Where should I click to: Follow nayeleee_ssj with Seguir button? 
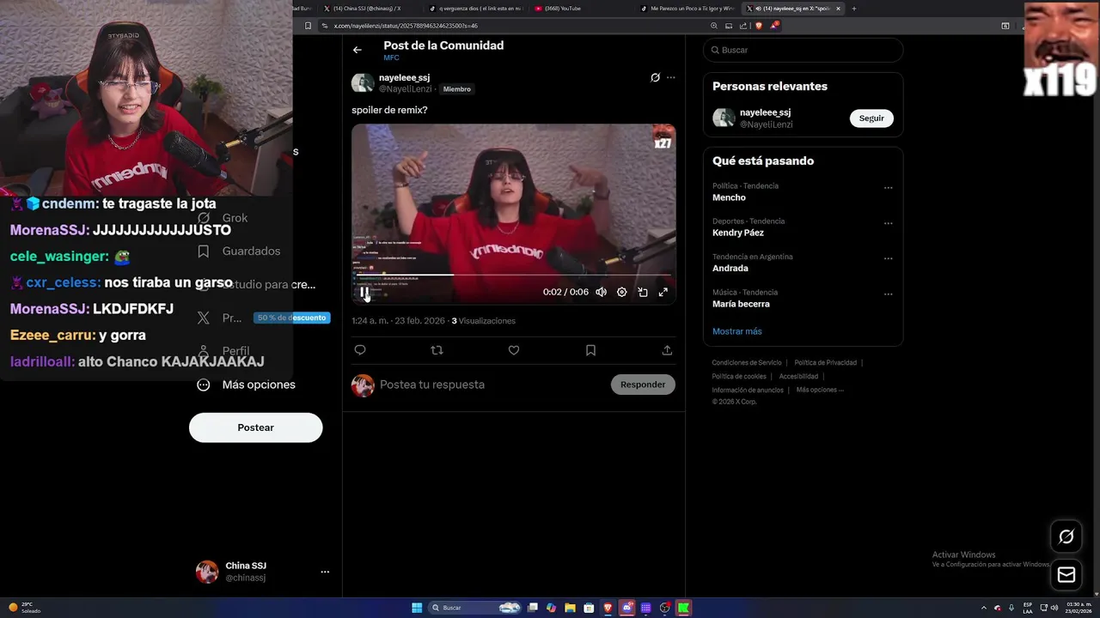click(871, 118)
